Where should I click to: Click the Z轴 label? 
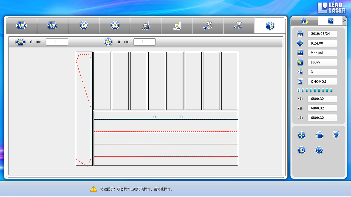coord(300,118)
